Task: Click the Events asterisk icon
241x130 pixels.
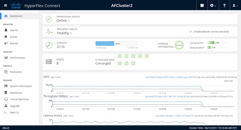Action: coord(6,37)
